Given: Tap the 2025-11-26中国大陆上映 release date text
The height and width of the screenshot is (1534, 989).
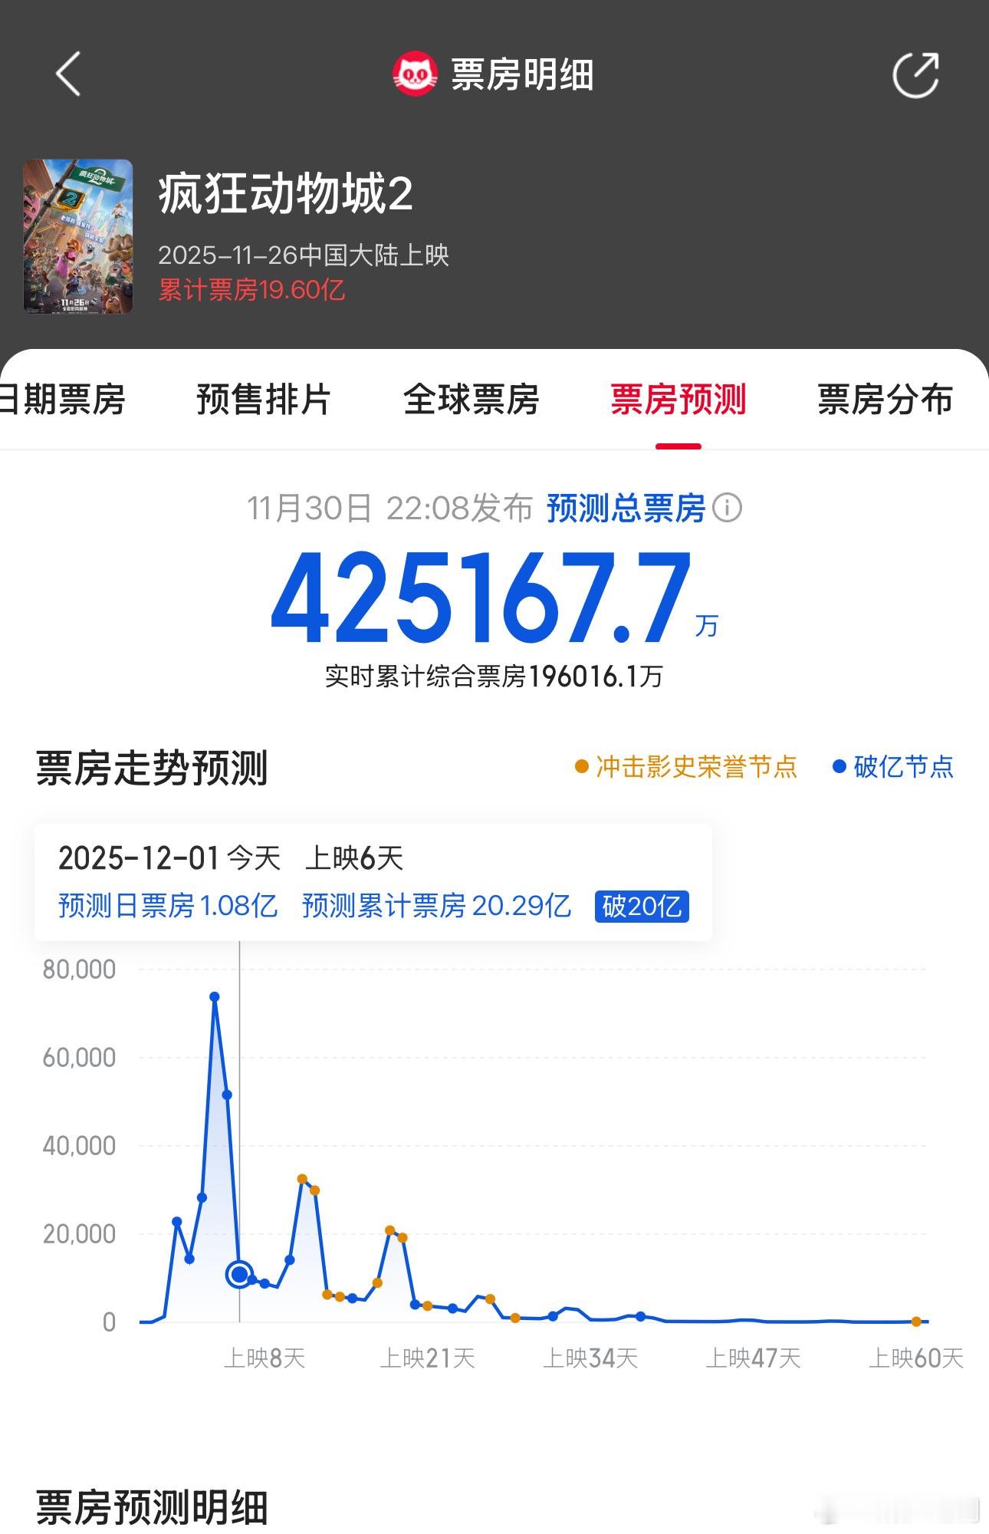Looking at the screenshot, I should (304, 255).
